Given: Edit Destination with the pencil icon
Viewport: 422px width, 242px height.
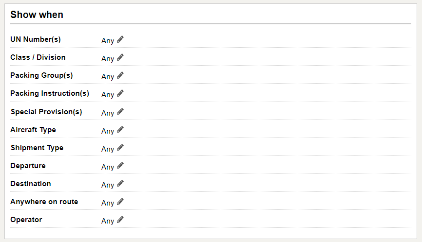Looking at the screenshot, I should click(x=120, y=184).
